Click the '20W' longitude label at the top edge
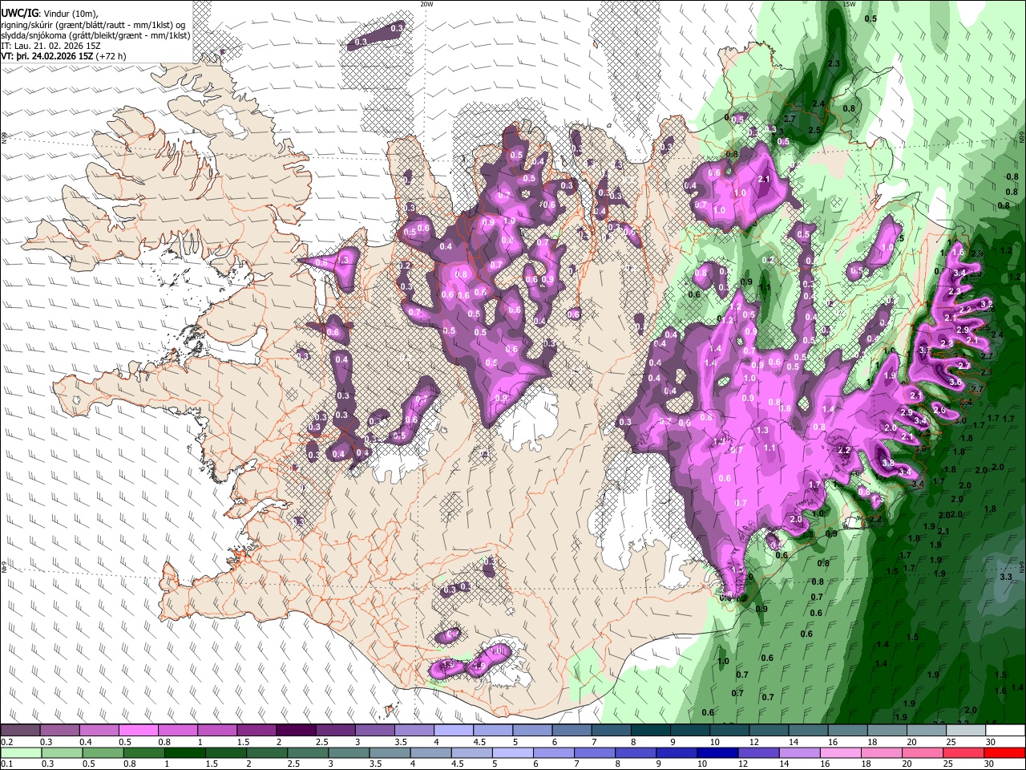This screenshot has height=770, width=1026. coord(426,4)
